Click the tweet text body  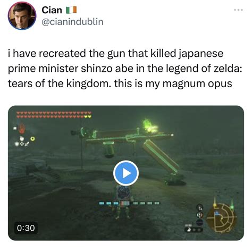point(125,68)
